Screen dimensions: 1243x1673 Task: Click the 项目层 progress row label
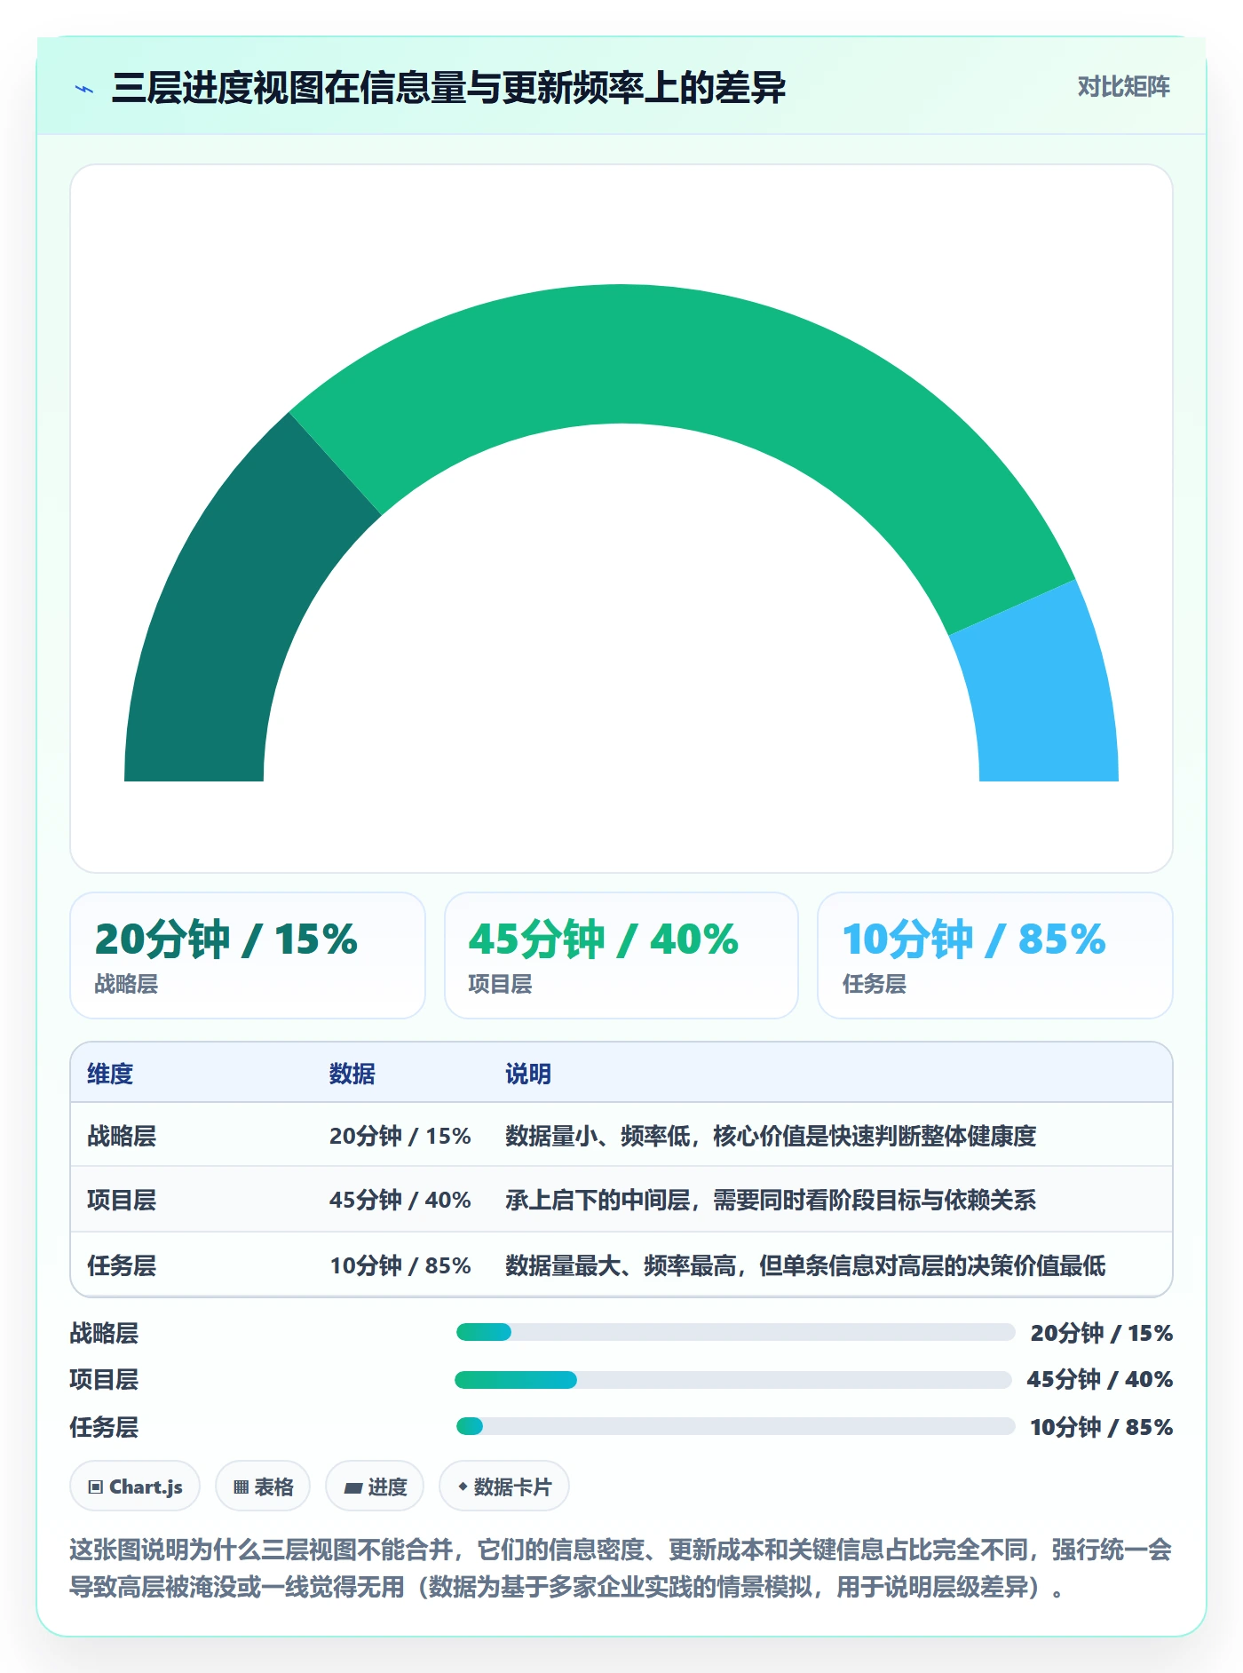click(x=104, y=1379)
